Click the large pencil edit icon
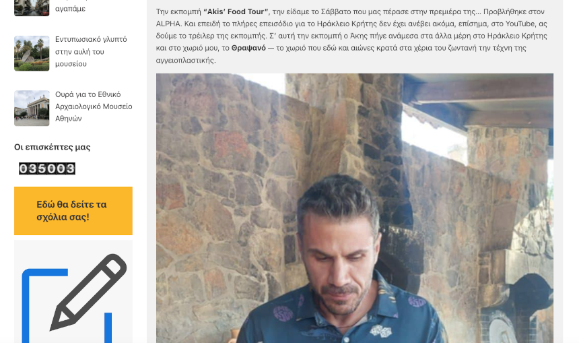Image resolution: width=579 pixels, height=343 pixels. pos(89,292)
